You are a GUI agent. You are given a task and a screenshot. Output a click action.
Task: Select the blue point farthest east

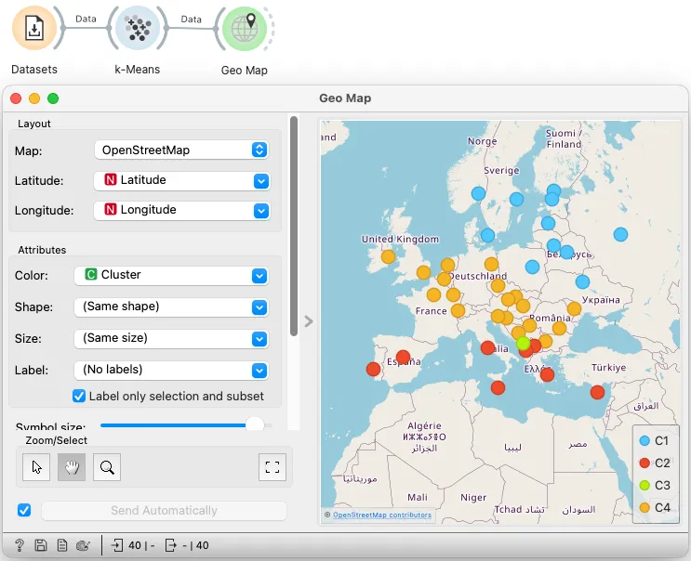pyautogui.click(x=620, y=234)
